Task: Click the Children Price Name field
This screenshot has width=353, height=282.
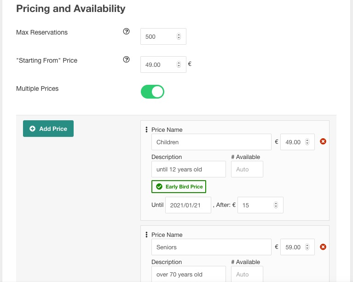Action: 211,142
